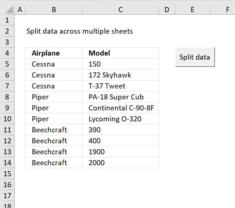Image resolution: width=235 pixels, height=208 pixels.
Task: Select row 15 header
Action: [7, 174]
